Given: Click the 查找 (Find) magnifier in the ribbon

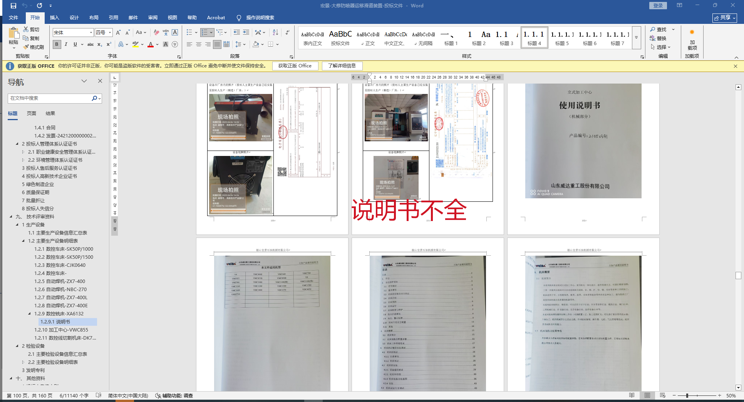Looking at the screenshot, I should [658, 29].
